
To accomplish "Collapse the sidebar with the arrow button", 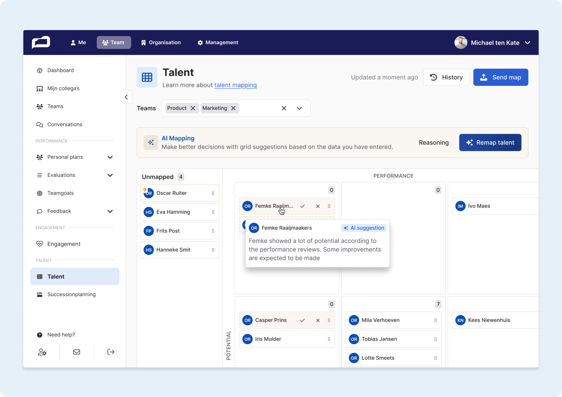I will pyautogui.click(x=126, y=97).
